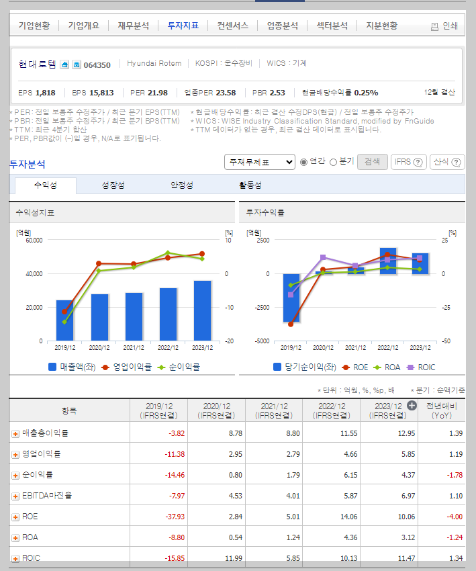
Task: Switch to the 수익성 tab
Action: (x=46, y=185)
